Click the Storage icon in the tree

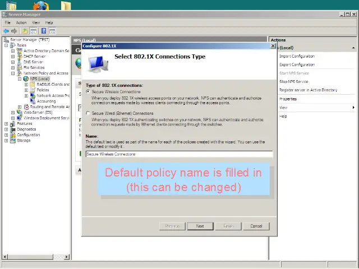[13, 141]
